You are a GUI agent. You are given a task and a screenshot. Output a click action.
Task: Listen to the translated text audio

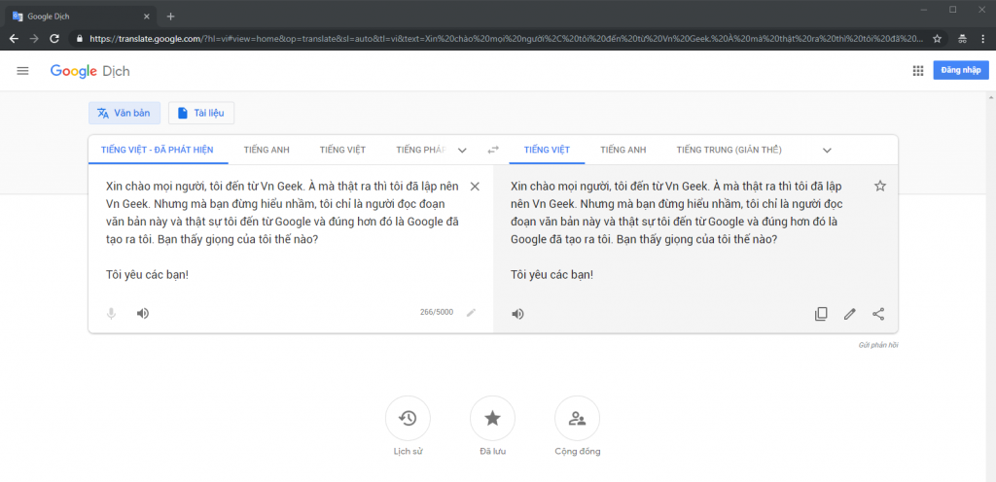coord(517,314)
